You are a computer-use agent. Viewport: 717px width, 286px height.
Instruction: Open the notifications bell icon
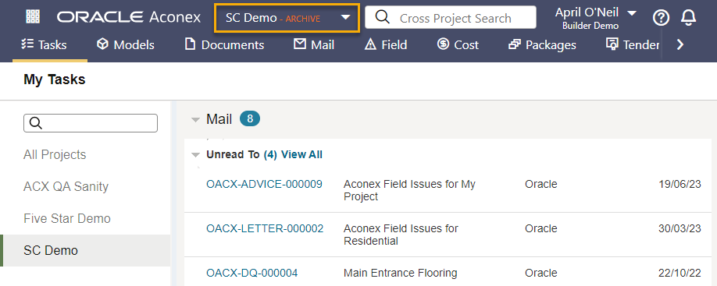(688, 18)
